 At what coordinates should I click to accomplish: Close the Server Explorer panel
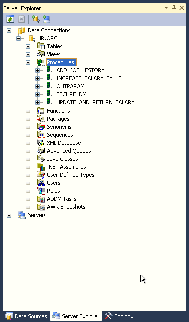[x=182, y=8]
